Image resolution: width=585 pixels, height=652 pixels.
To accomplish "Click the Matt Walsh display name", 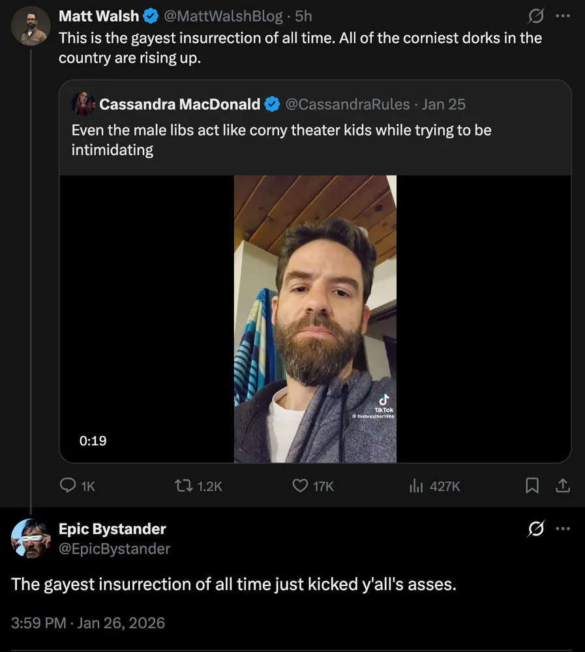I will tap(98, 16).
